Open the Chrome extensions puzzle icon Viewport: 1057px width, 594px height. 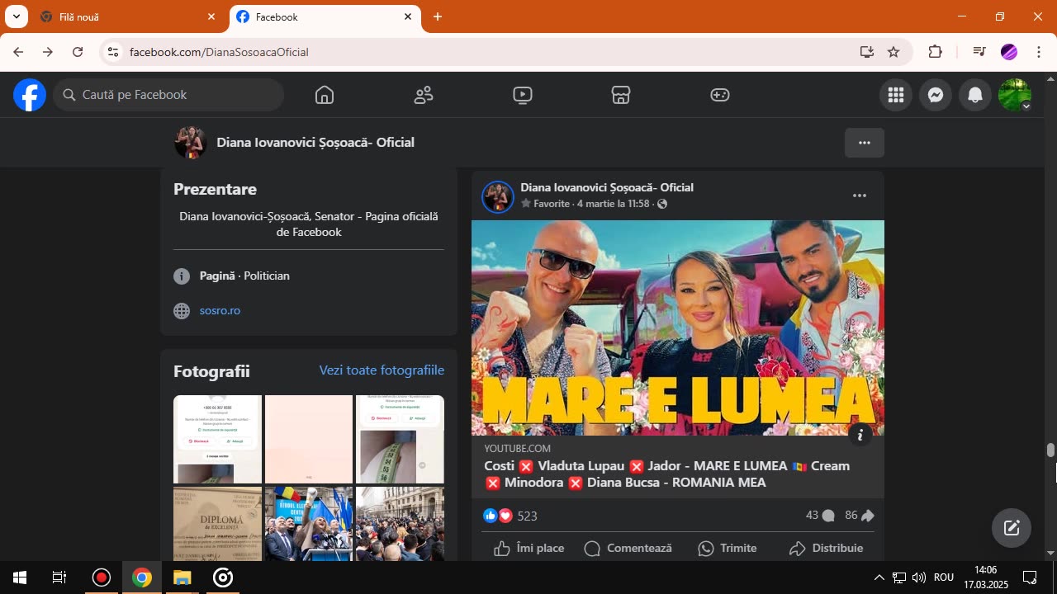(935, 52)
